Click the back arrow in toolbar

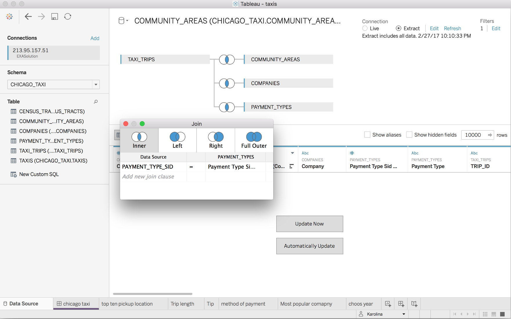click(28, 17)
